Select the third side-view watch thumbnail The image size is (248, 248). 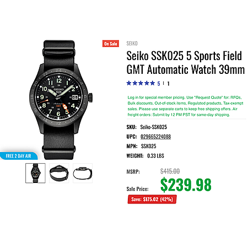pyautogui.click(x=83, y=173)
